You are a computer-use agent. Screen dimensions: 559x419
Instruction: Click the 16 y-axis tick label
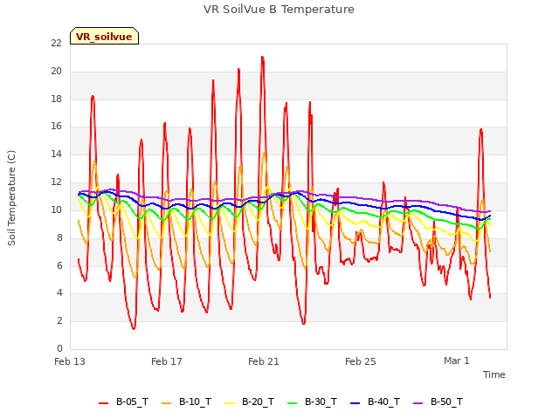click(x=57, y=126)
